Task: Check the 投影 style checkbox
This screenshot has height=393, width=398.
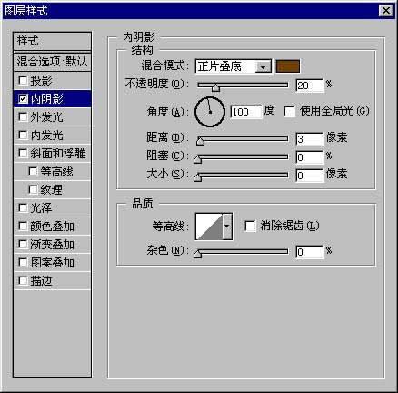Action: pos(23,81)
